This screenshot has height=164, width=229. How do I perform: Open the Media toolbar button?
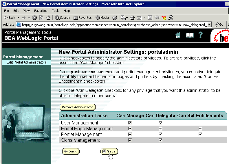tap(102, 18)
